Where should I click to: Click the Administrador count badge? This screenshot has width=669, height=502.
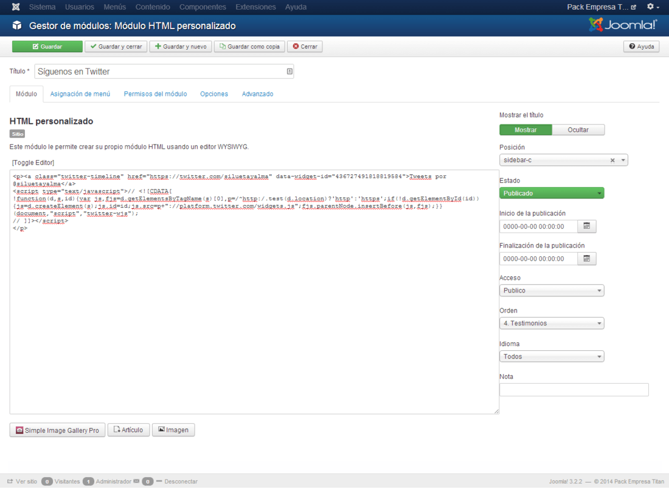click(88, 481)
